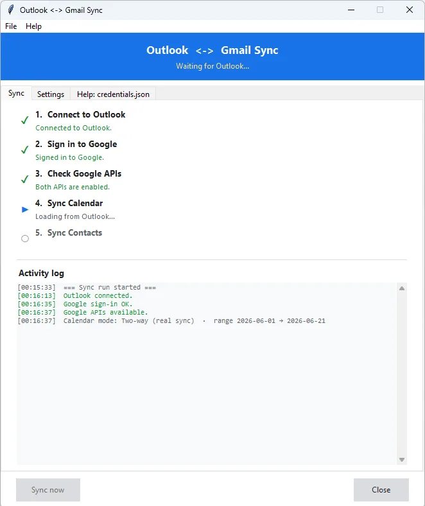
Task: Click the empty circle beside Sync Contacts
Action: click(x=25, y=238)
